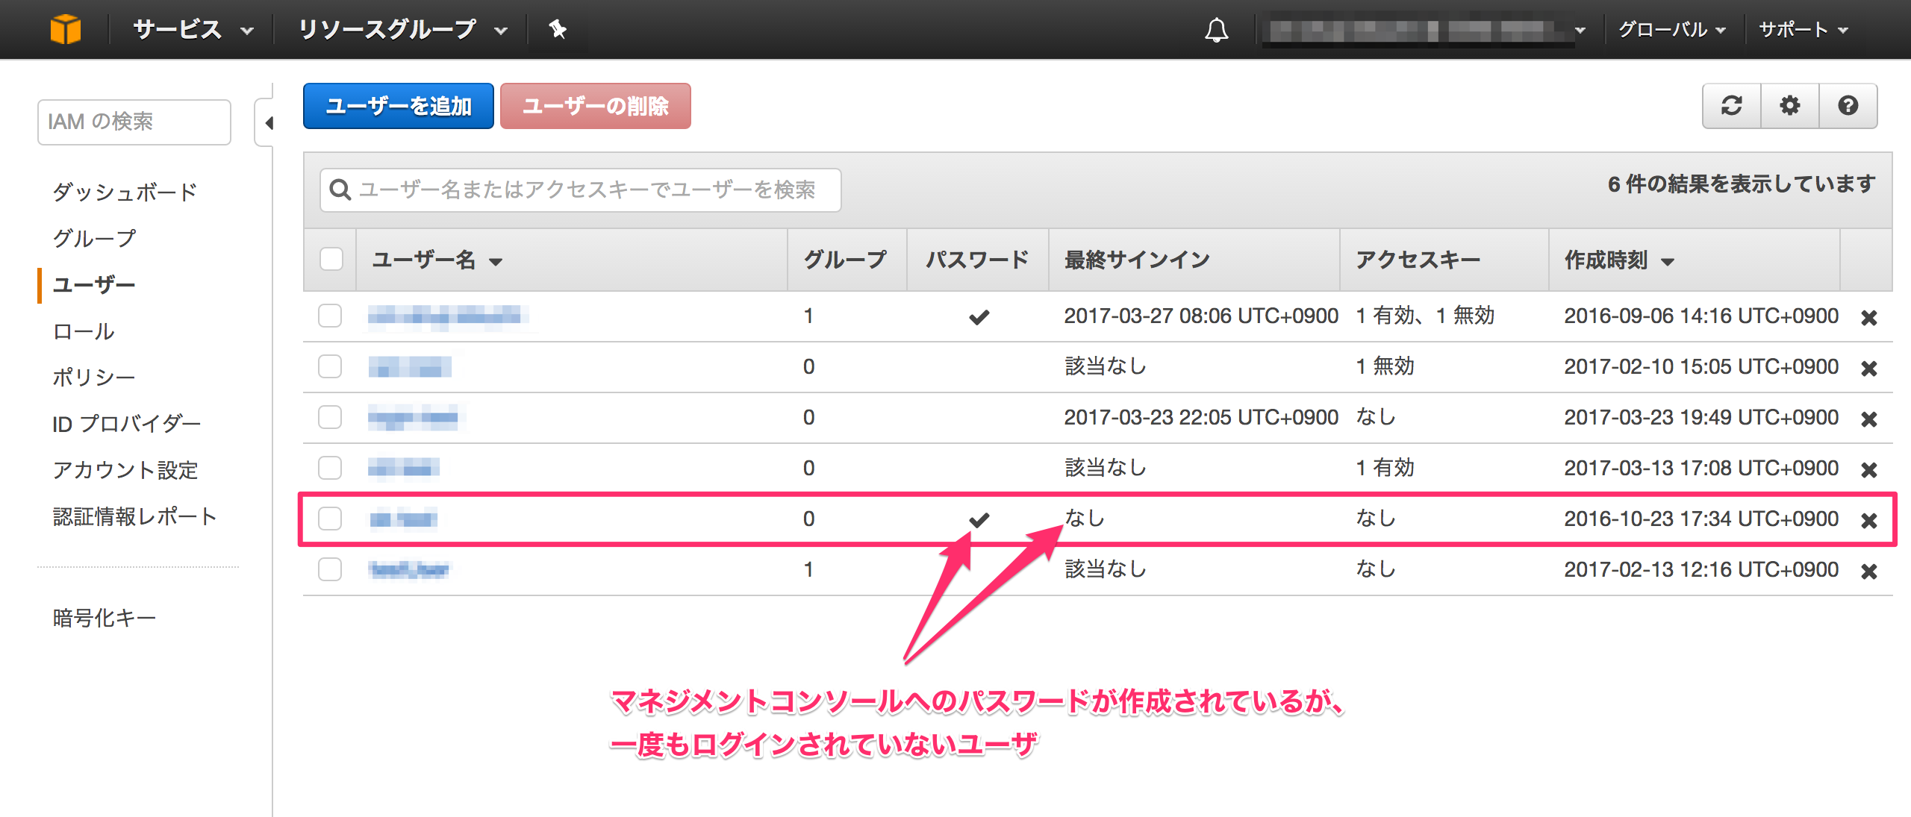Sort by ユーザー名 column

coord(437,260)
